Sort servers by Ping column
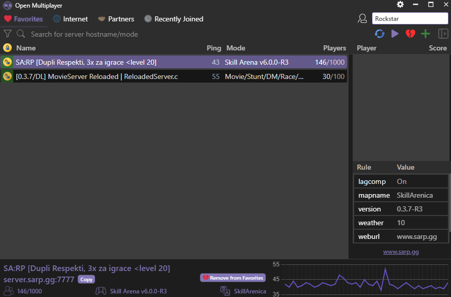This screenshot has height=297, width=451. tap(214, 48)
